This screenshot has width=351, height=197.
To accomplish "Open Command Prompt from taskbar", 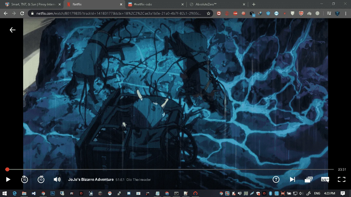I will pos(176,193).
